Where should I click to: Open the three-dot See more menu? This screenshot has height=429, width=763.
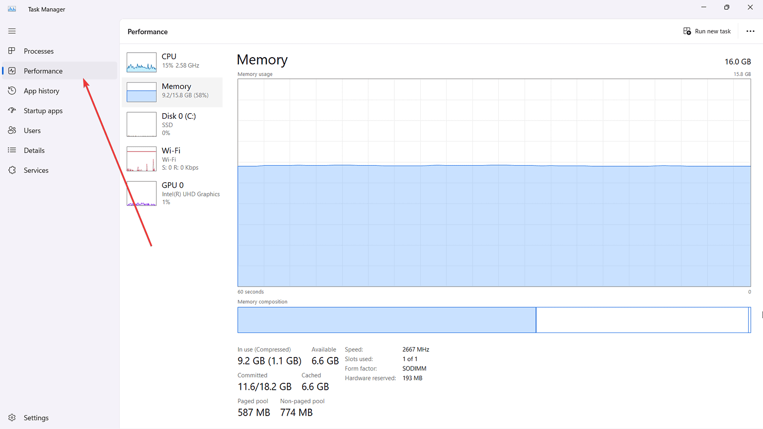click(x=751, y=31)
